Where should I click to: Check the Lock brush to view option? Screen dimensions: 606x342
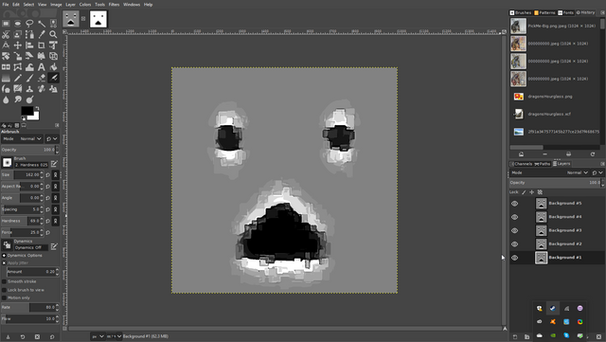click(4, 290)
